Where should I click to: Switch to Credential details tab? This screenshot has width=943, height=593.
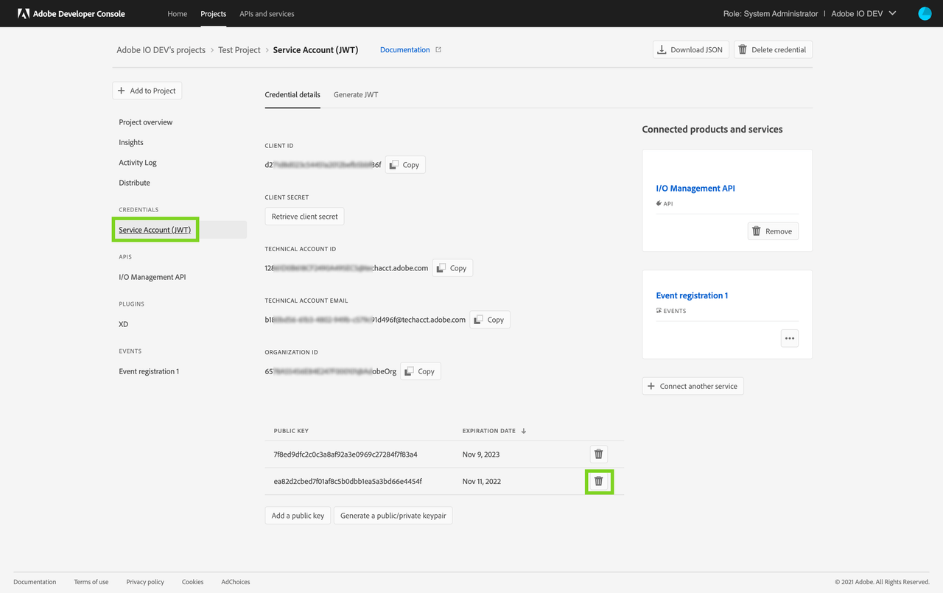point(292,94)
